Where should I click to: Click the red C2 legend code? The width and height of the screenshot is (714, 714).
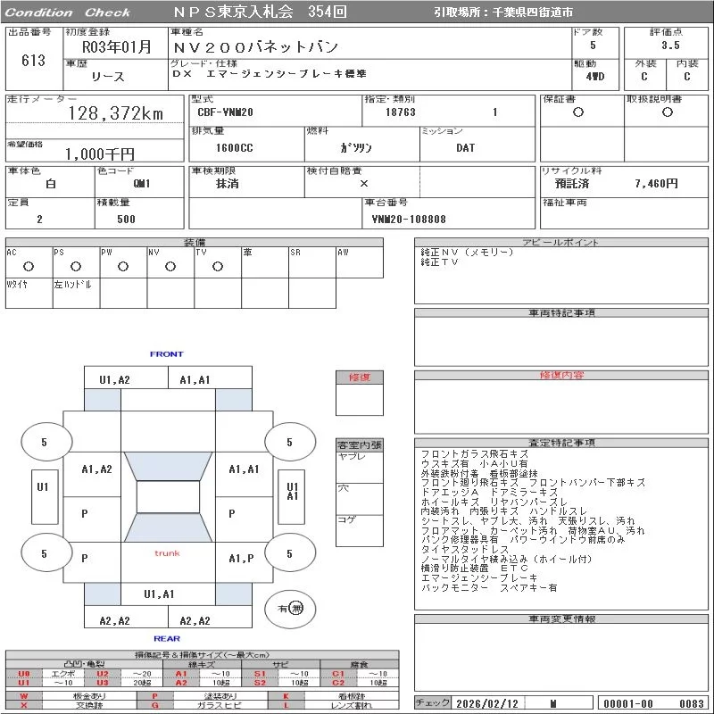(x=338, y=683)
